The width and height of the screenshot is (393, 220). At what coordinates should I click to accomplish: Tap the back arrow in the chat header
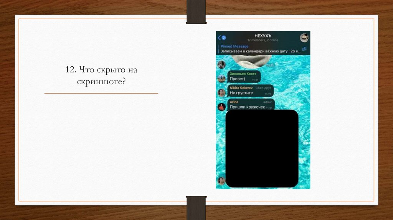click(219, 38)
